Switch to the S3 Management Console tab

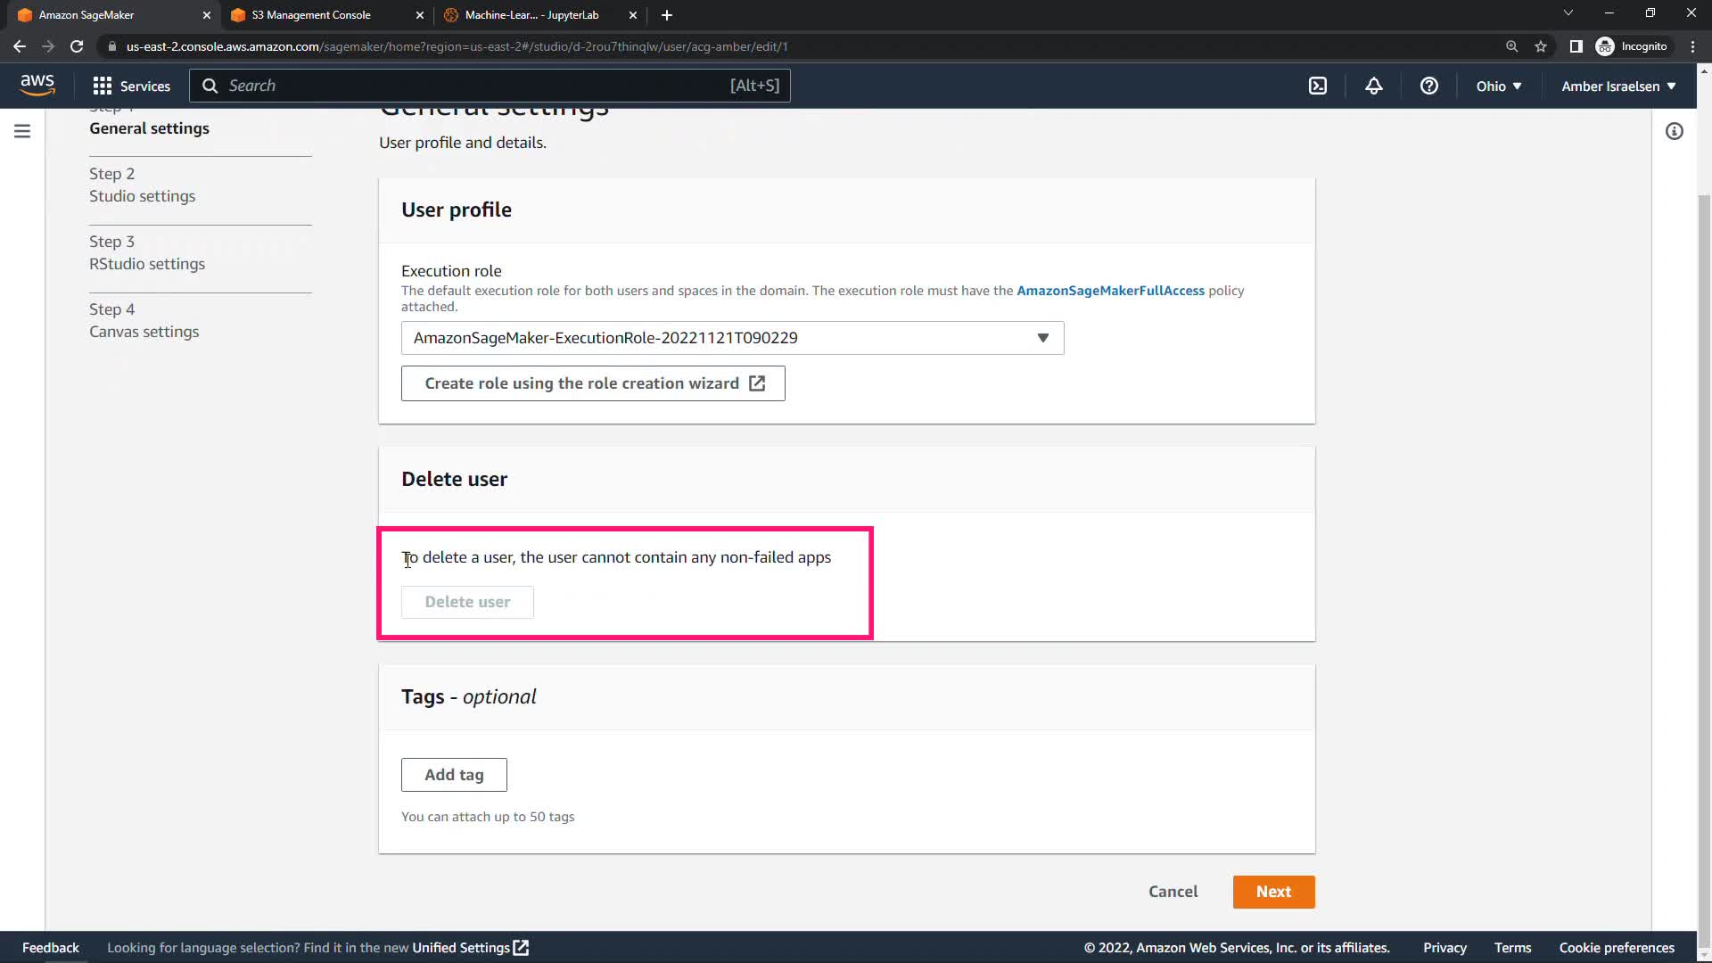point(311,15)
